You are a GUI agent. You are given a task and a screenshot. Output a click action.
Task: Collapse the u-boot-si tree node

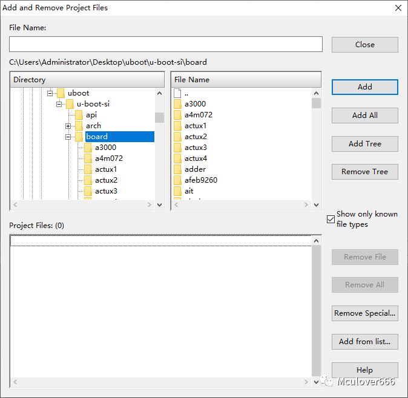point(59,104)
